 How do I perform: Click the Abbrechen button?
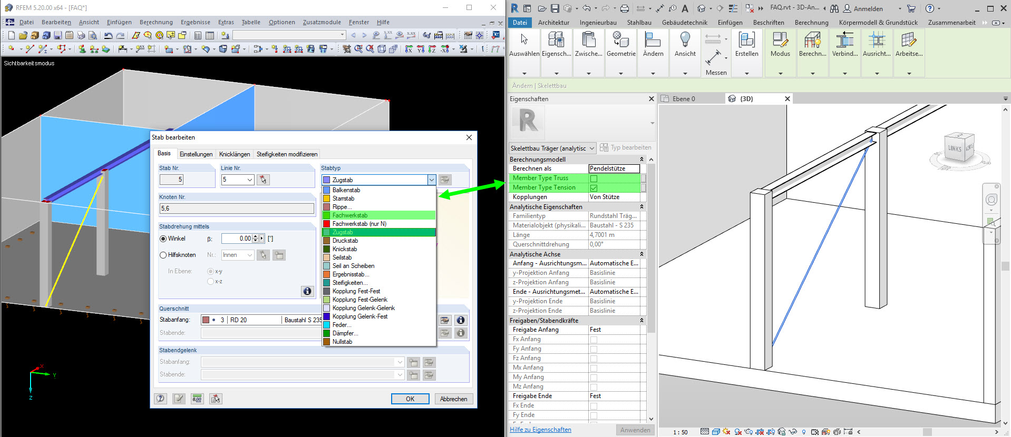coord(453,399)
